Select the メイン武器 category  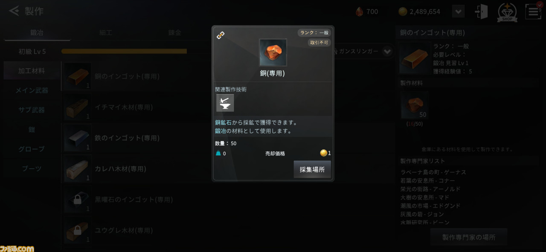(32, 90)
